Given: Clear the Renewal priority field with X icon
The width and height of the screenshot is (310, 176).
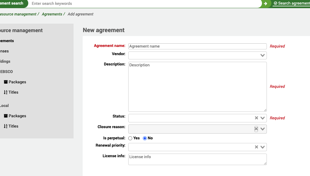Looking at the screenshot, I should point(256,147).
